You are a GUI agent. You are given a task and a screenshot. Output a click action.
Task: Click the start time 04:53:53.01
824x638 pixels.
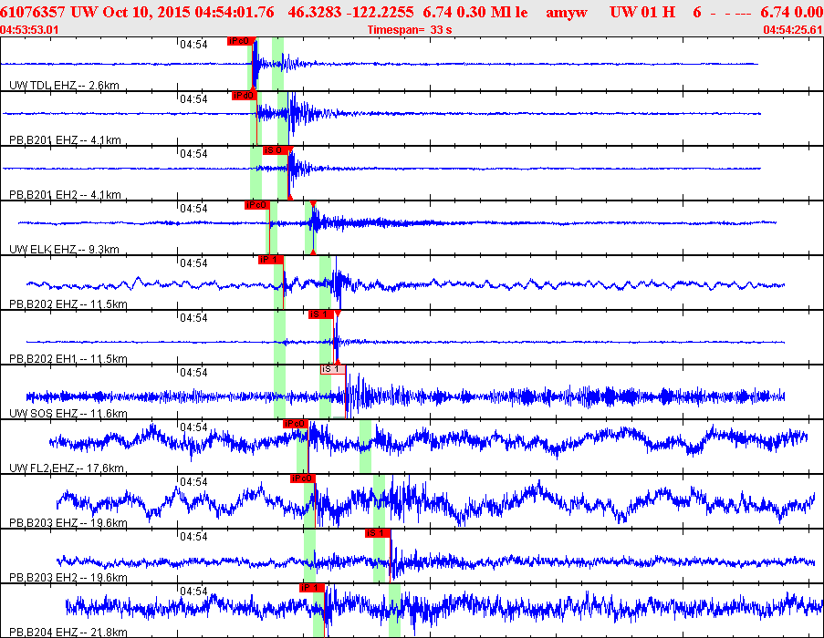coord(29,30)
